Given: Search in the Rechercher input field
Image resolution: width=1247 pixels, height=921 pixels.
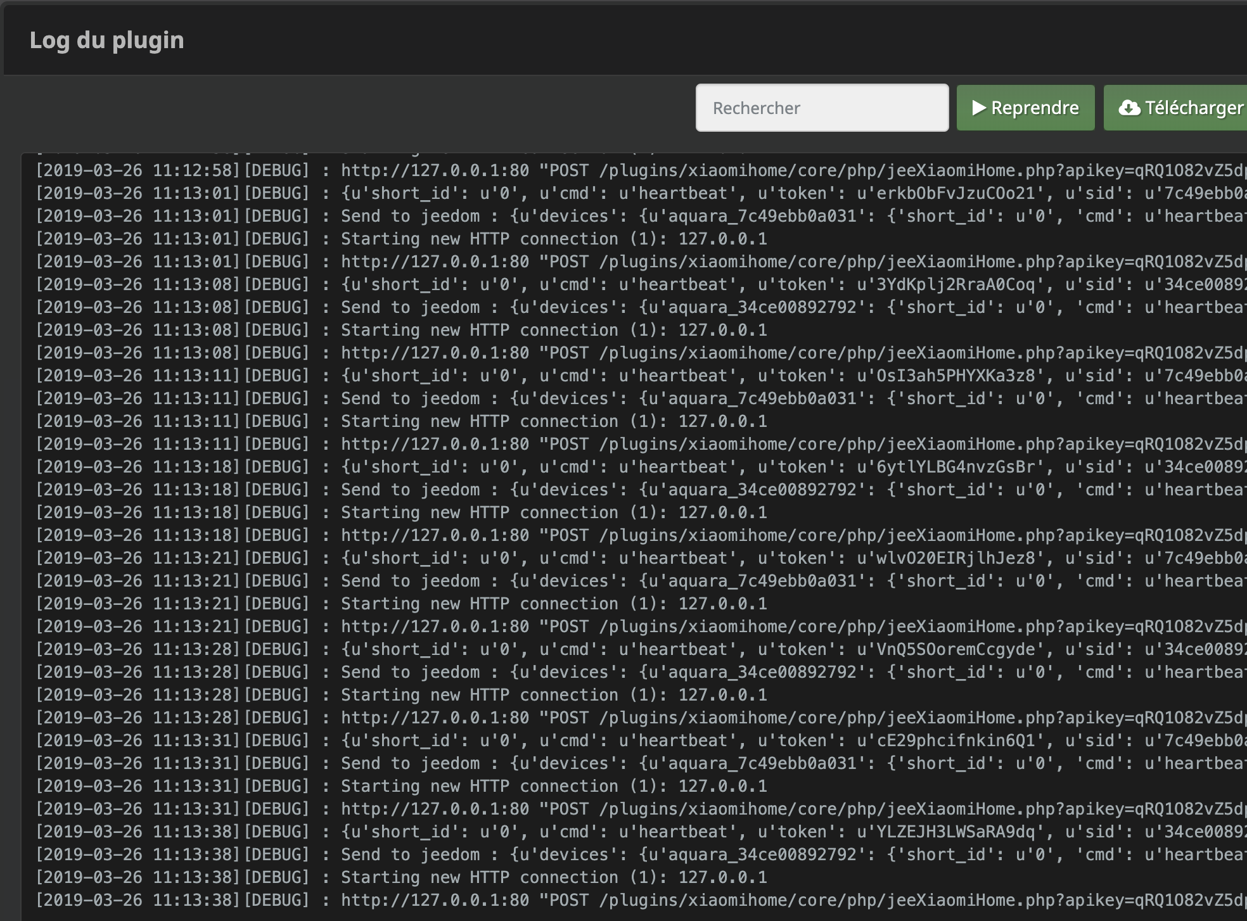Looking at the screenshot, I should [822, 108].
